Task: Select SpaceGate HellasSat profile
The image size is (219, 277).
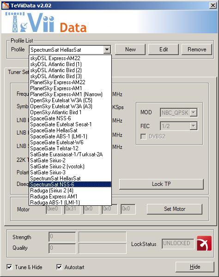Action: (x=70, y=130)
